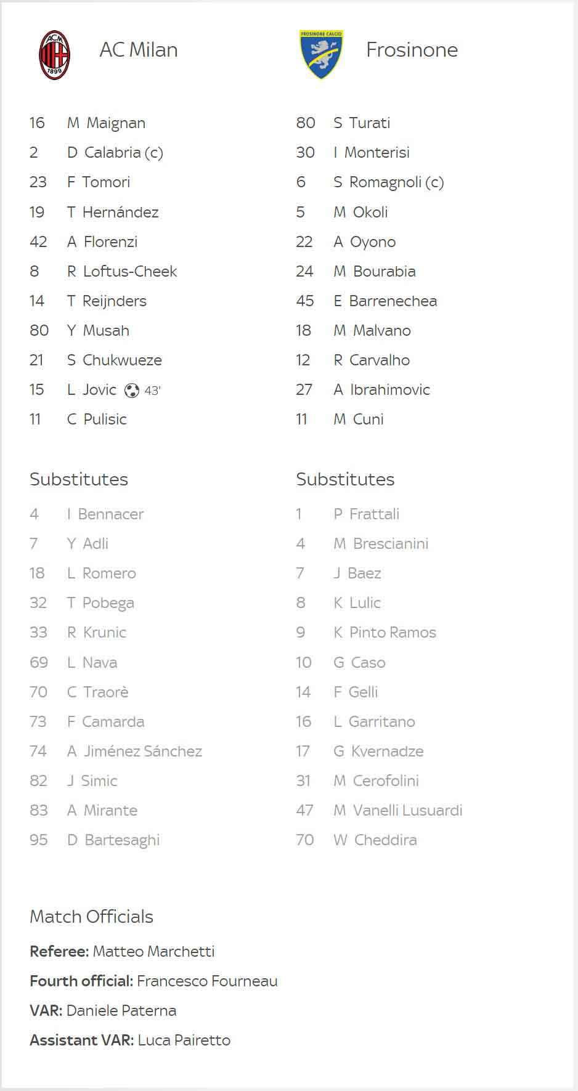Screen dimensions: 578x1091
Task: Select substitute M Vanelli Lusuardi
Action: (x=398, y=811)
